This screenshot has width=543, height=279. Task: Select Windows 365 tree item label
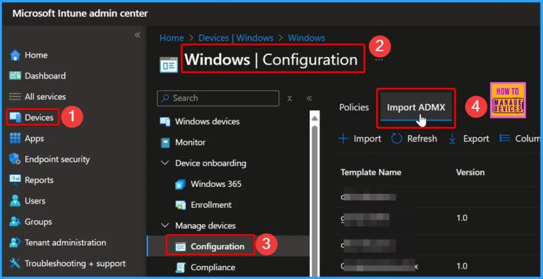[x=216, y=184]
